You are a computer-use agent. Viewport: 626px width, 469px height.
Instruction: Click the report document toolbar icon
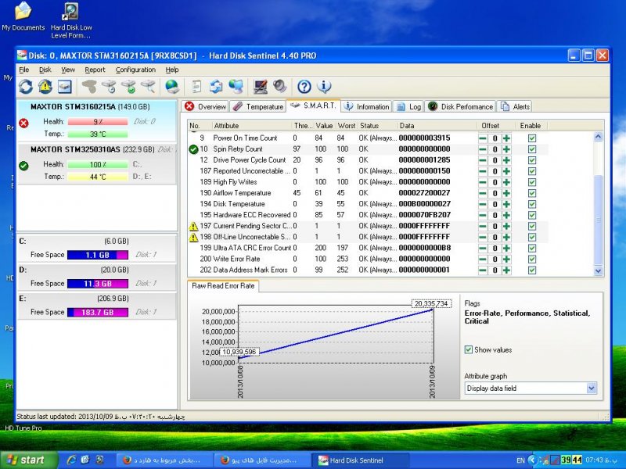pyautogui.click(x=197, y=87)
